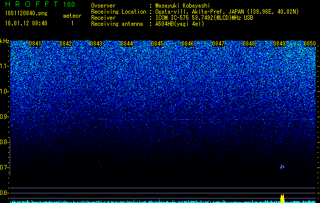Click the 0847 time marker
The image size is (320, 203).
coord(218,44)
